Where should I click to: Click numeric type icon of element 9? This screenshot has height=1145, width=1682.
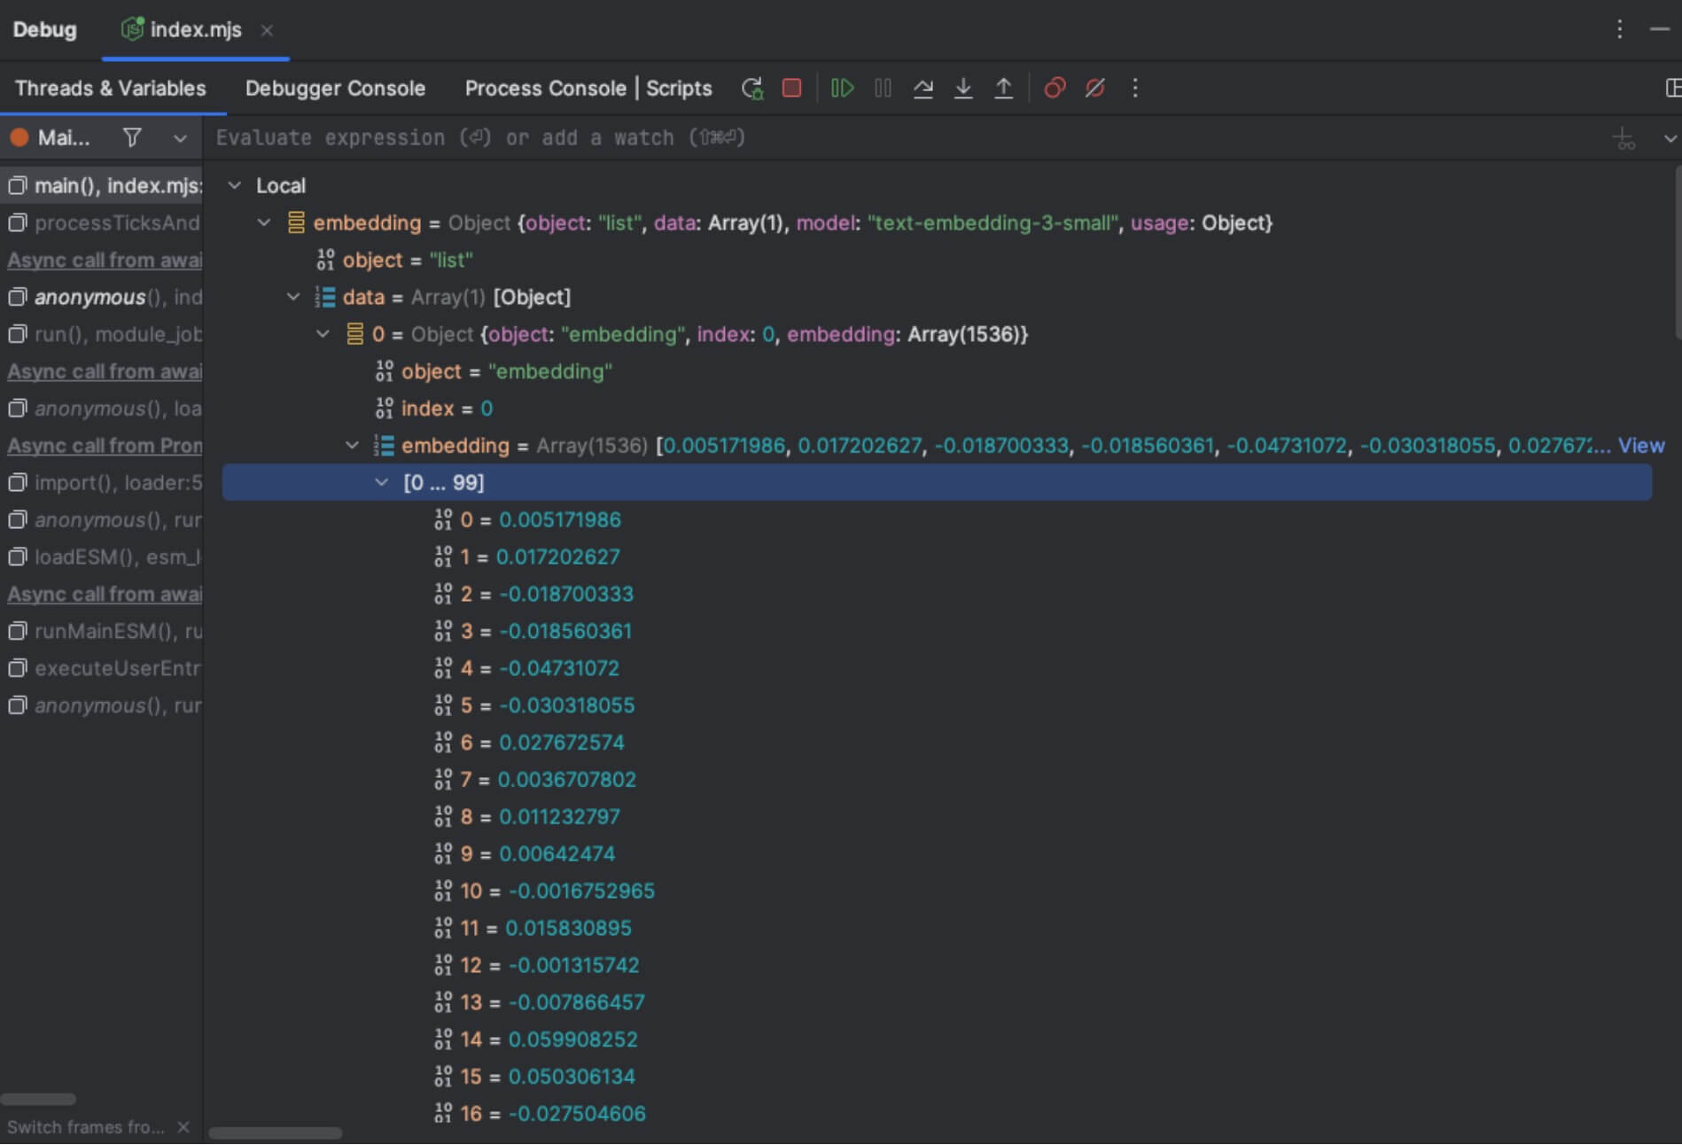(443, 853)
